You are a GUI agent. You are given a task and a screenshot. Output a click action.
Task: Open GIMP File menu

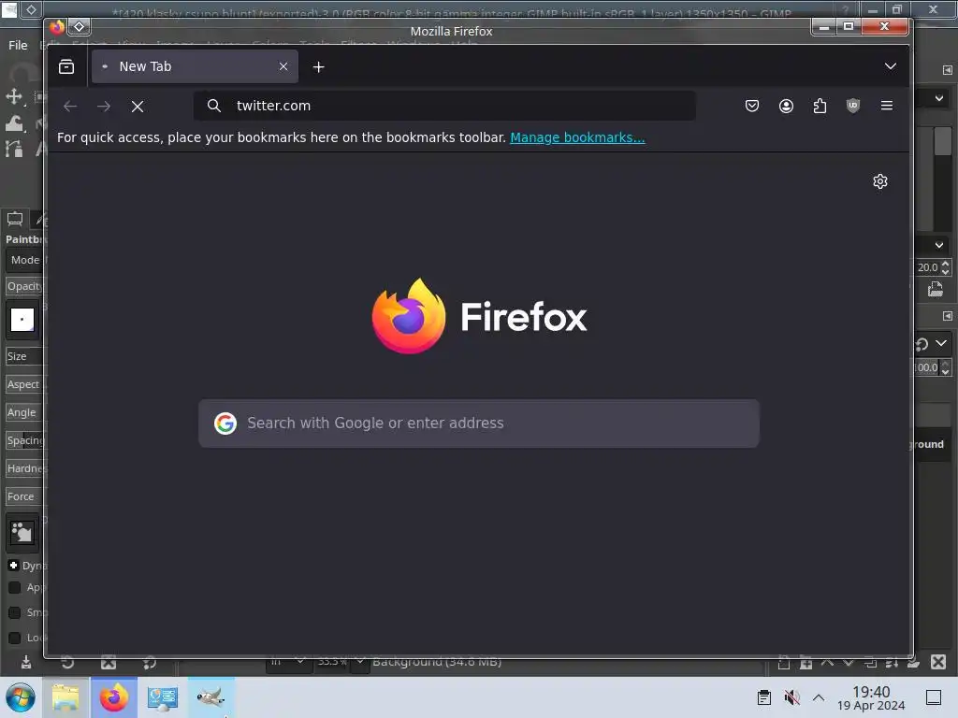18,45
